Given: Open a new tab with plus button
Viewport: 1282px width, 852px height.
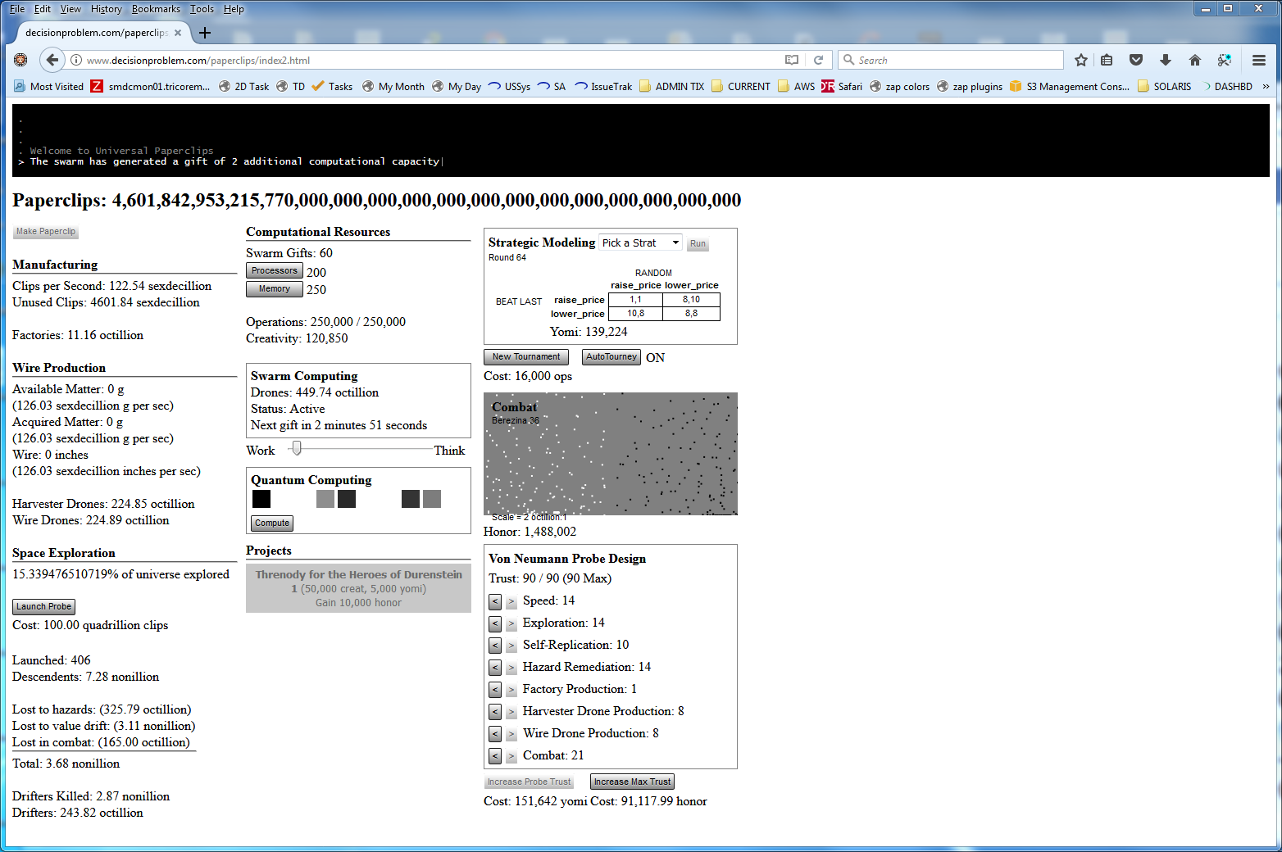Looking at the screenshot, I should 205,33.
